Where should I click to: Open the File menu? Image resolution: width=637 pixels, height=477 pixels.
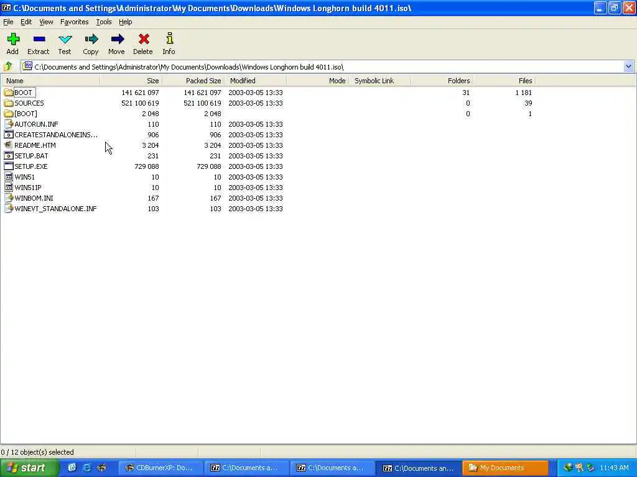(x=8, y=22)
